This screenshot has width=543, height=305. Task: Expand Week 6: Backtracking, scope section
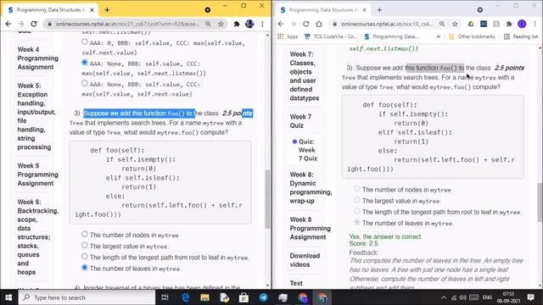tap(37, 237)
